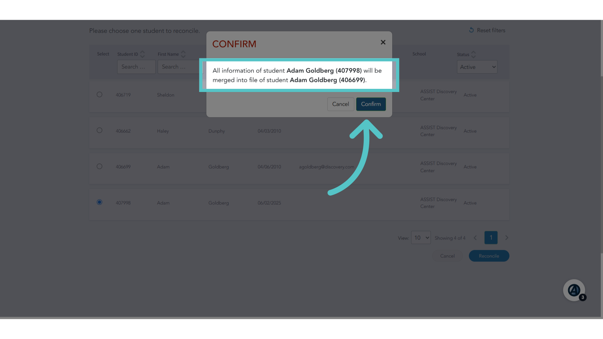Go to previous page arrow
603x339 pixels.
475,238
